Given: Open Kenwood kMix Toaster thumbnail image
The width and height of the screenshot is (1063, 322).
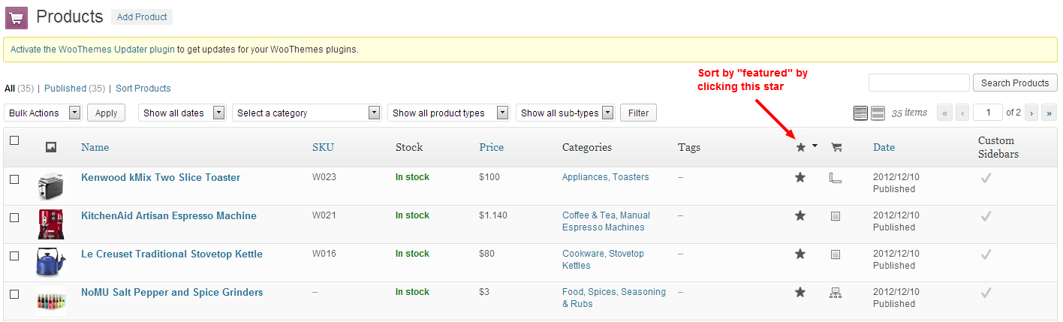Looking at the screenshot, I should coord(50,185).
